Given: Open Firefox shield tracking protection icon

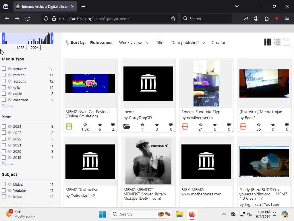Looking at the screenshot, I should 46,19.
